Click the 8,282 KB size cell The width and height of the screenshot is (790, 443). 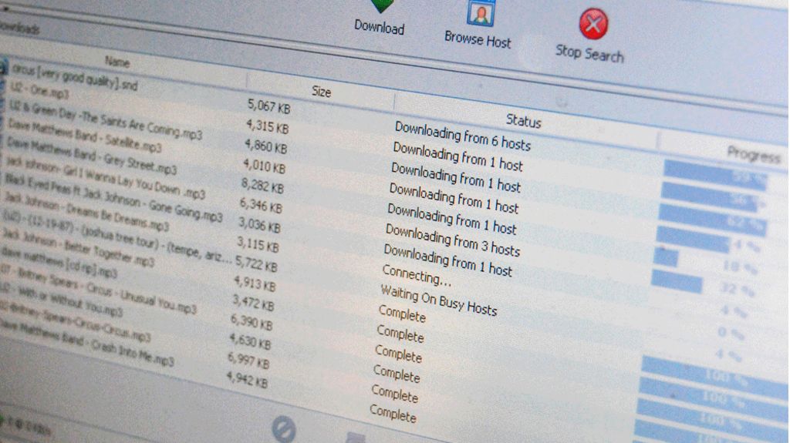pyautogui.click(x=262, y=185)
